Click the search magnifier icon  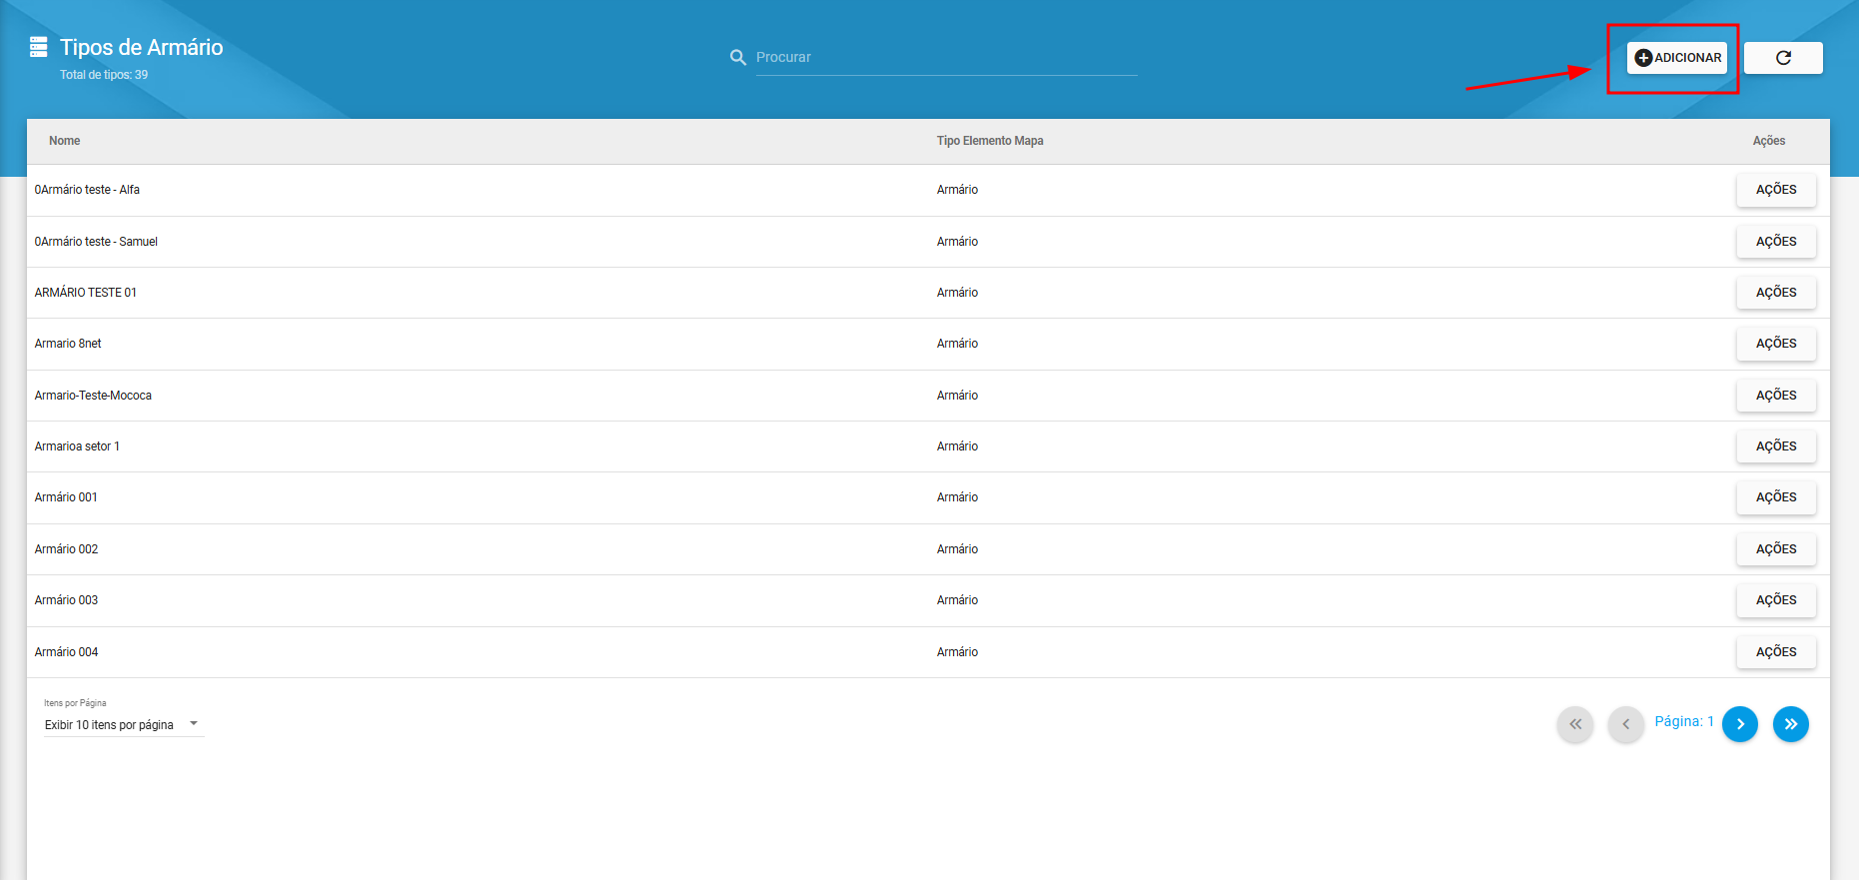tap(738, 58)
